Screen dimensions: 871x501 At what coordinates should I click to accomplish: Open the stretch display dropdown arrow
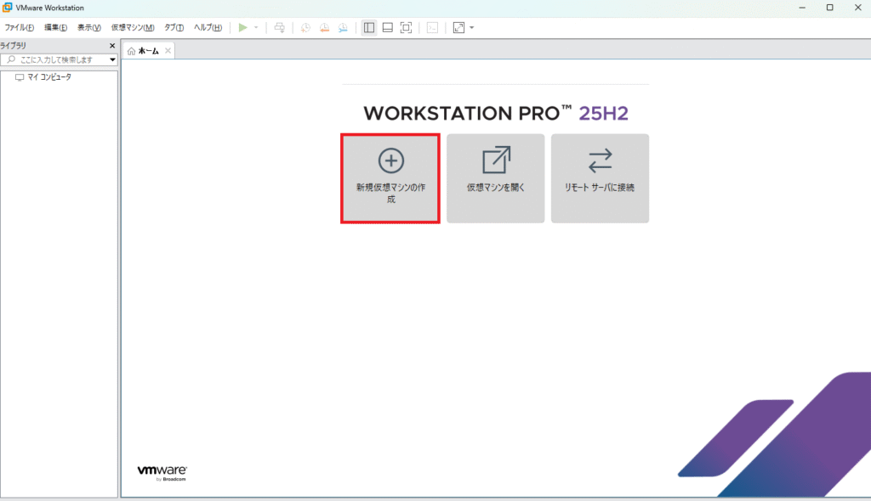472,27
